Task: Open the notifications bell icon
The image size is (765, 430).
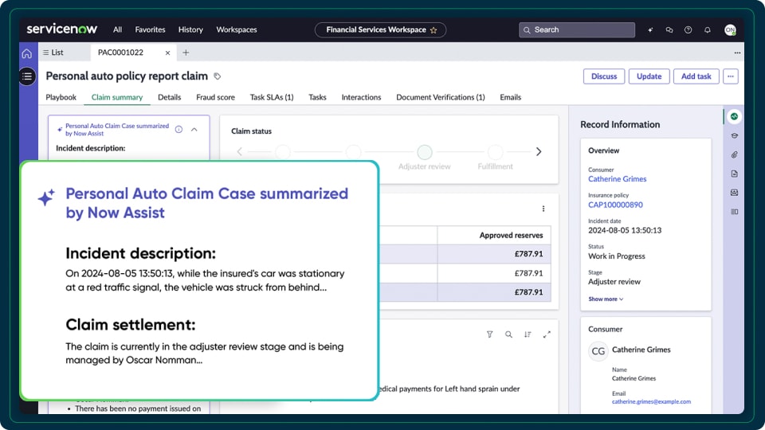Action: click(x=708, y=29)
